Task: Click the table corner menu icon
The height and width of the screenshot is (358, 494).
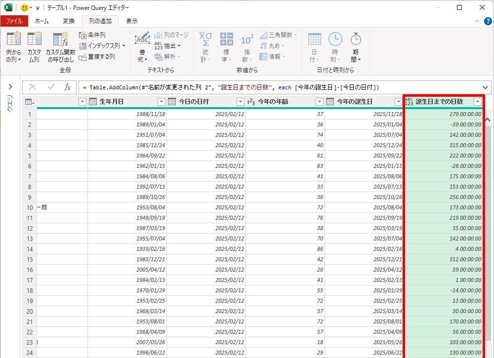Action: point(30,102)
